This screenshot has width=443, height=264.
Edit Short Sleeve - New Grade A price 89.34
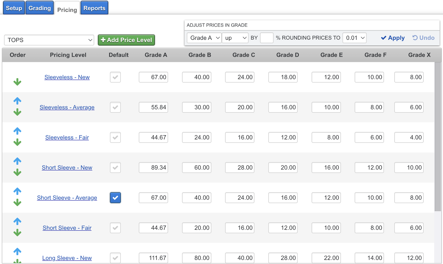(x=153, y=168)
